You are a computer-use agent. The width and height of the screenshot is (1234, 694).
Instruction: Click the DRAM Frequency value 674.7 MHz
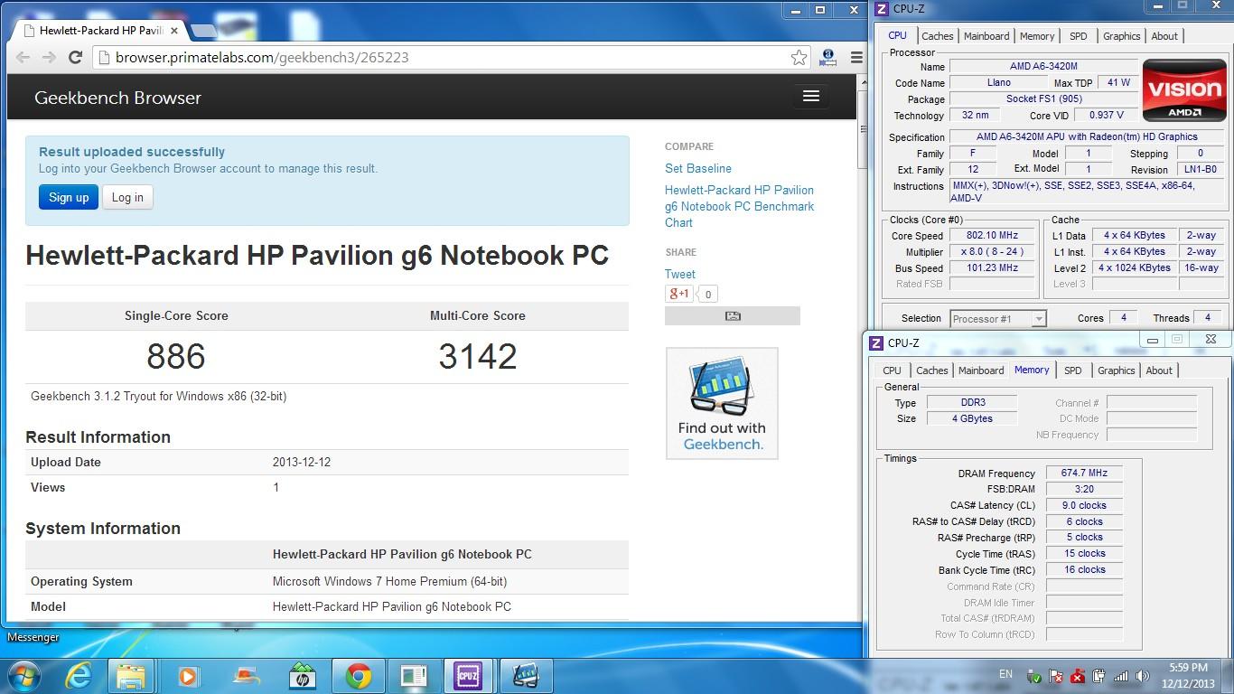click(1084, 473)
